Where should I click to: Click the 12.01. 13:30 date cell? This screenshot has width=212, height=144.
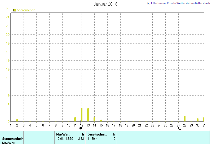coord(65,139)
